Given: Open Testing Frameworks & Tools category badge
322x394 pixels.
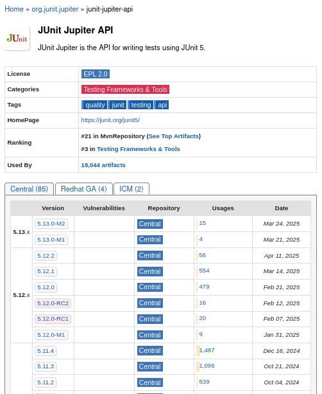Looking at the screenshot, I should click(x=125, y=89).
